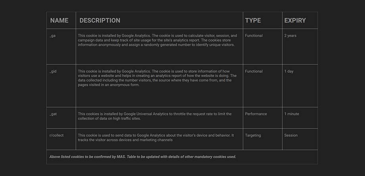Click the TYPE column header
This screenshot has height=176, width=365.
253,21
